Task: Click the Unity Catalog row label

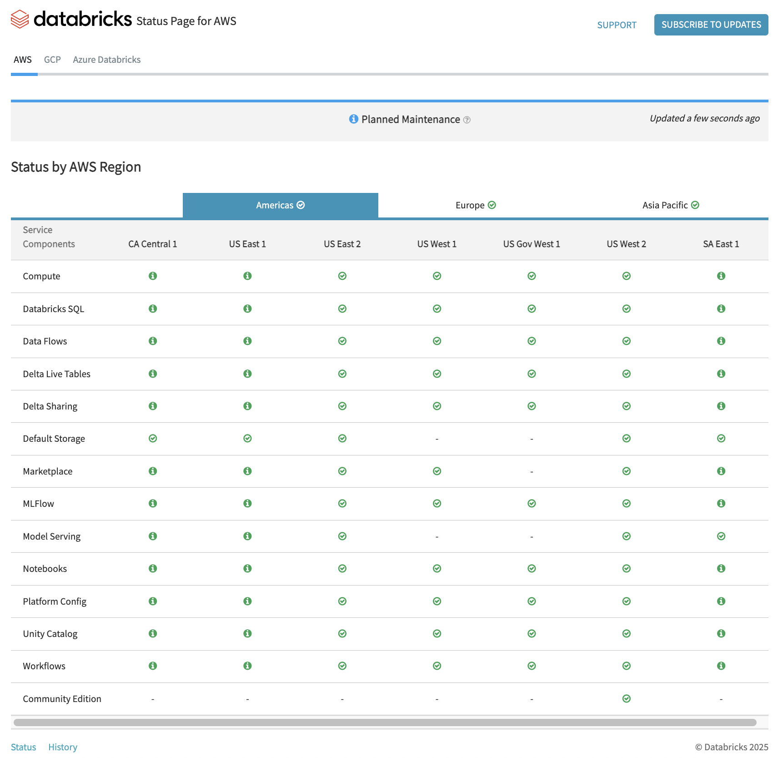Action: (50, 634)
